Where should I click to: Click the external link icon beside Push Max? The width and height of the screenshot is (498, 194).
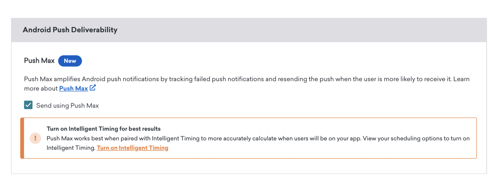click(x=93, y=88)
